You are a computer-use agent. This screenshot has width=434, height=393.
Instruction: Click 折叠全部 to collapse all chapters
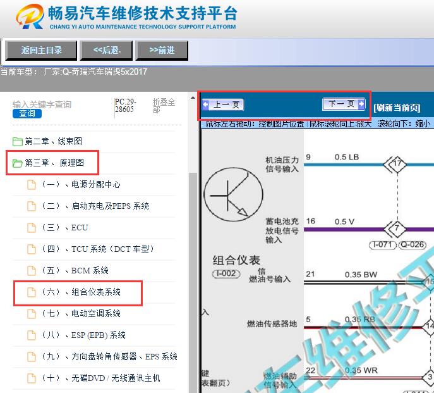click(164, 106)
